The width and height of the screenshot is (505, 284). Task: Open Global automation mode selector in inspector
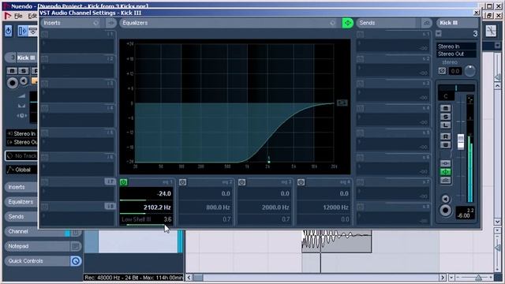point(22,170)
